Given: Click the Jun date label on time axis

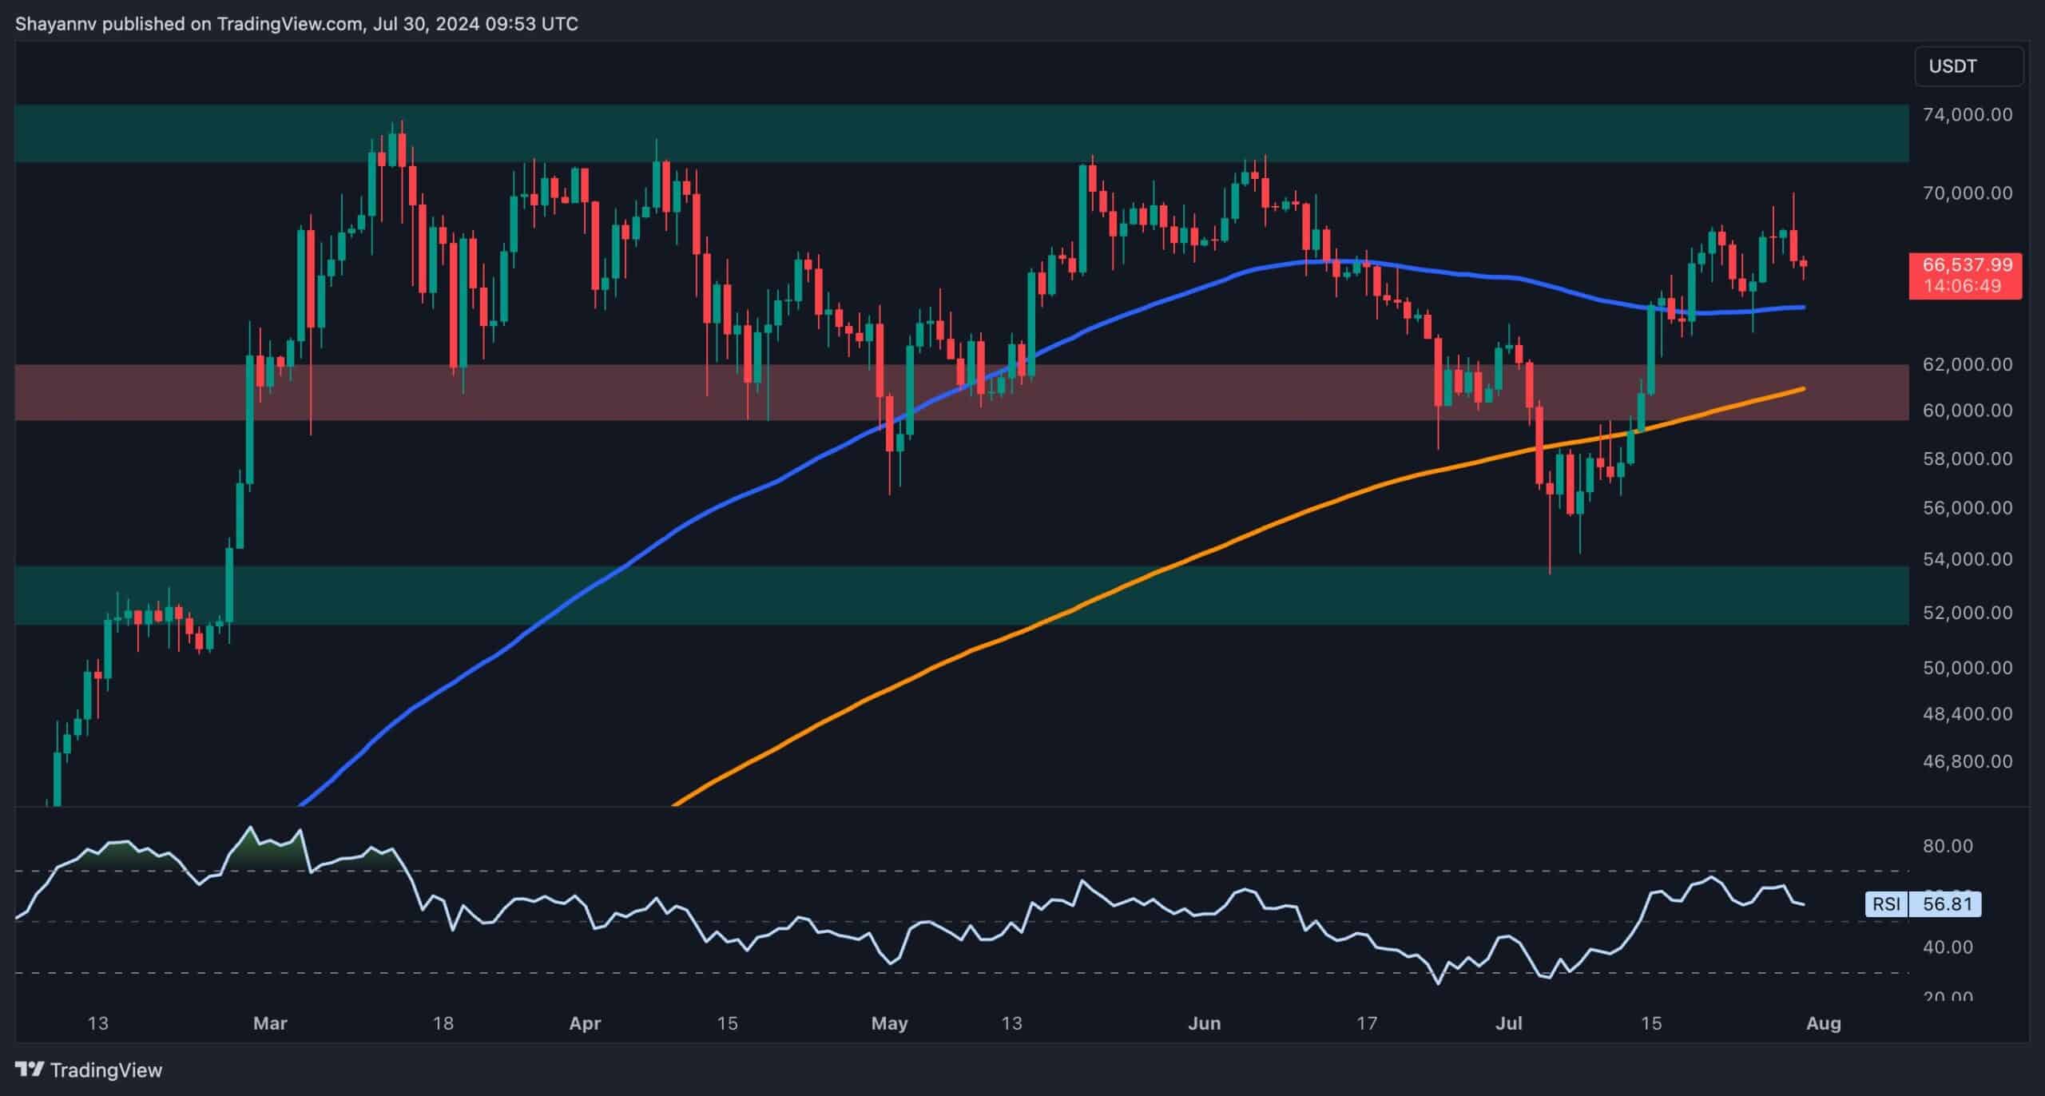Looking at the screenshot, I should [1205, 1023].
